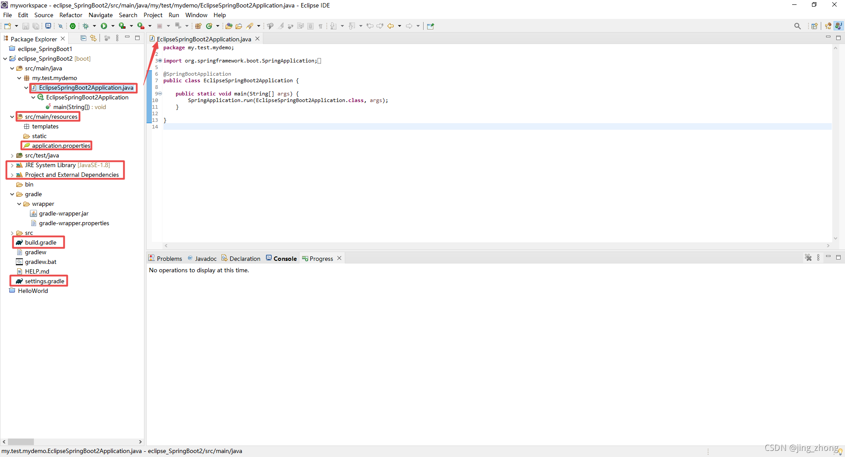The height and width of the screenshot is (457, 845).
Task: Open Package Explorer view menu dots
Action: click(117, 38)
